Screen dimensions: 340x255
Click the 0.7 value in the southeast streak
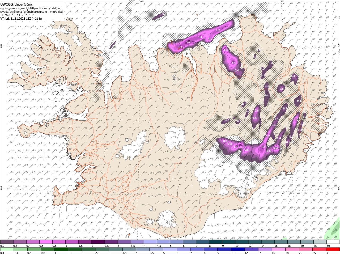268,137
